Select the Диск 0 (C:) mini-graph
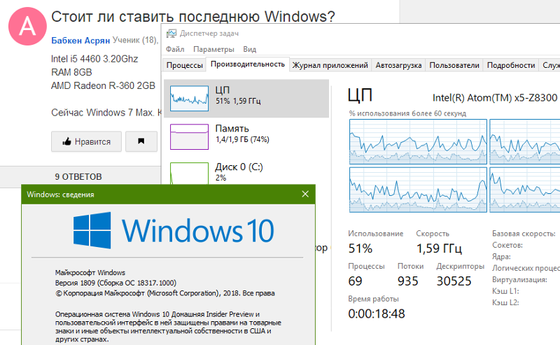 [x=190, y=172]
